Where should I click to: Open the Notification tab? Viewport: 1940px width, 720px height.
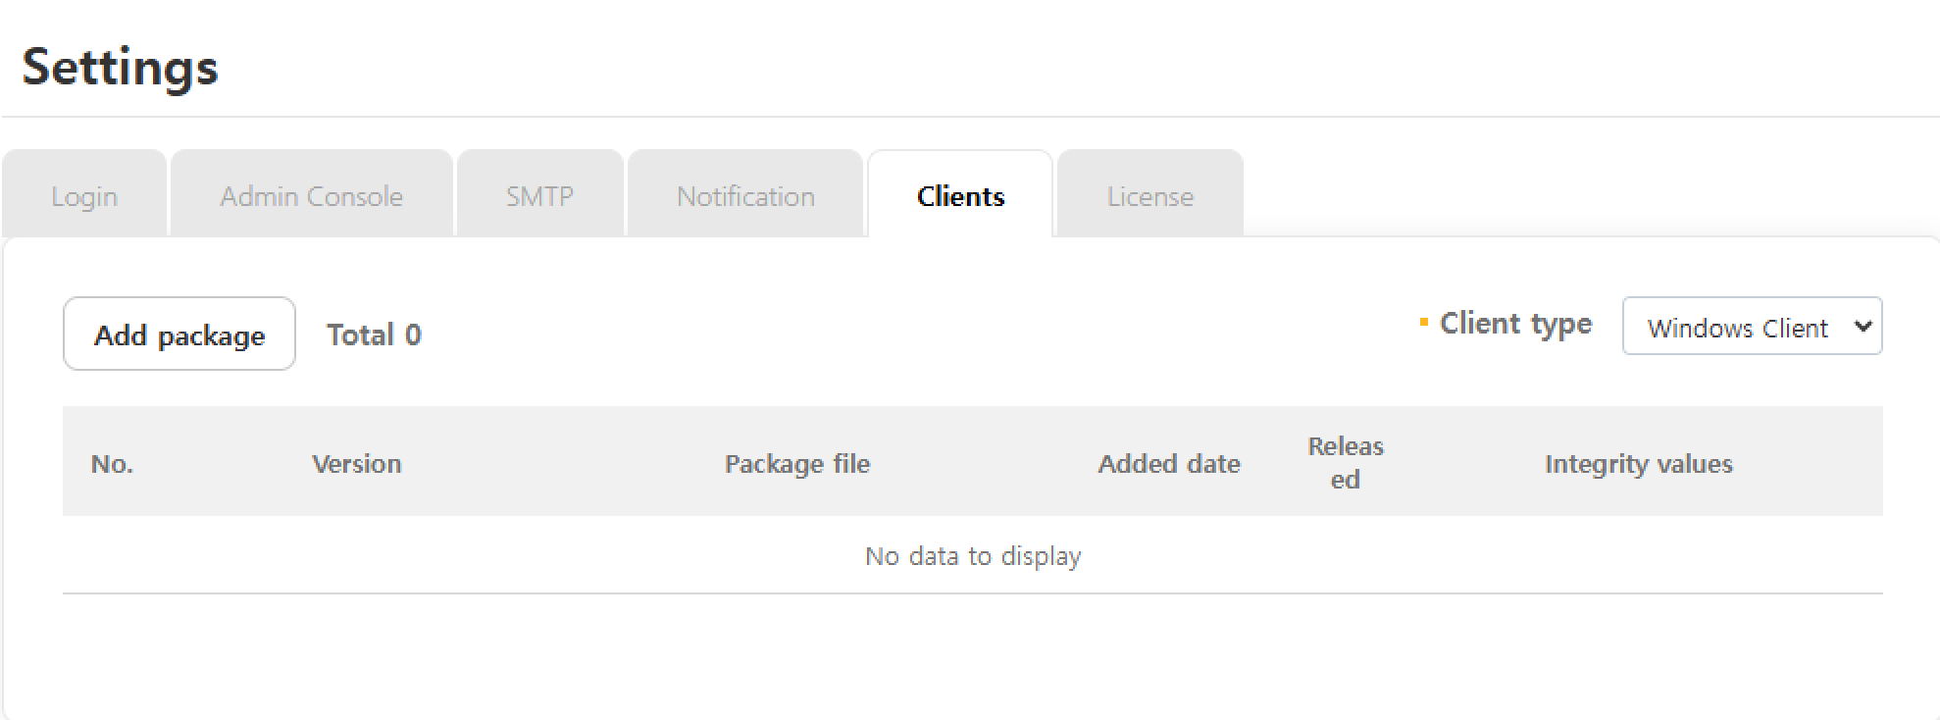745,196
